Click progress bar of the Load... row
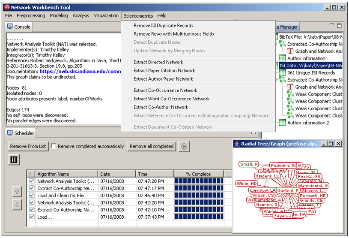349x238 pixels. [x=199, y=217]
